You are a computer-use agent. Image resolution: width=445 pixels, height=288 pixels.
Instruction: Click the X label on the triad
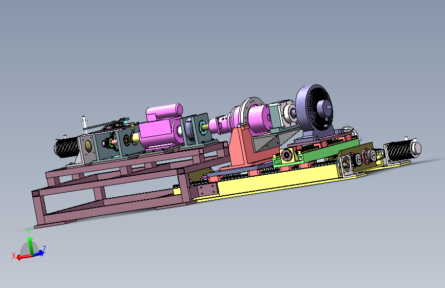click(14, 256)
